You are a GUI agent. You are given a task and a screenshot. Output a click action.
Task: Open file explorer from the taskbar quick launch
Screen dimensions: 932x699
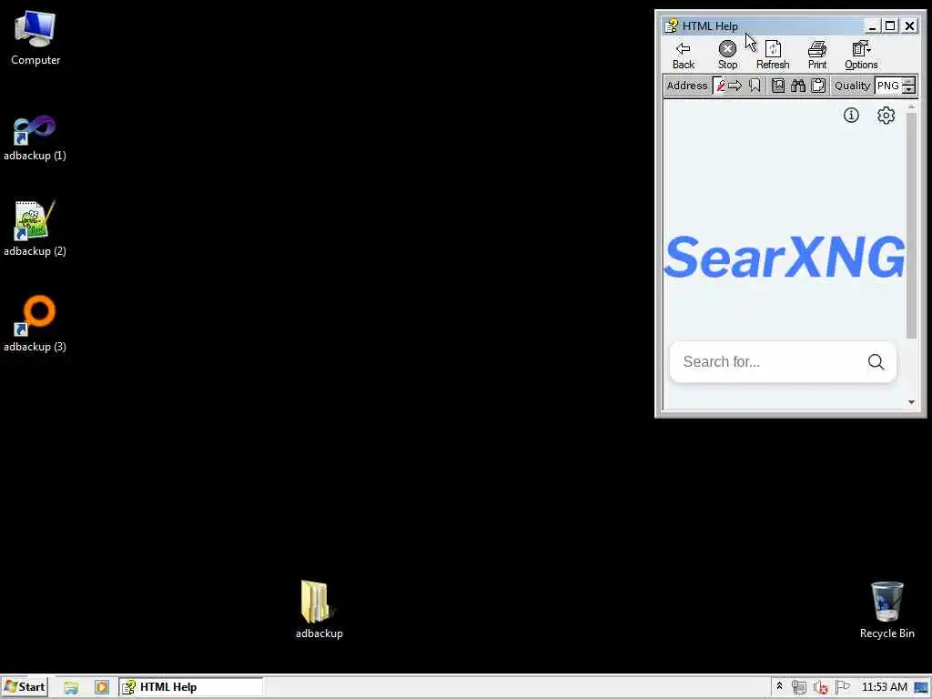coord(71,688)
